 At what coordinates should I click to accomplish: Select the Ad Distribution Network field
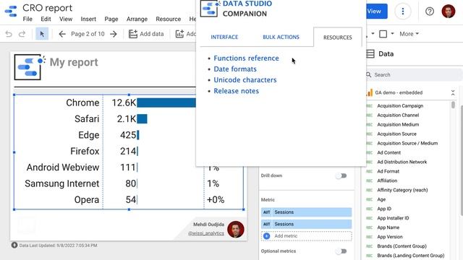(402, 162)
